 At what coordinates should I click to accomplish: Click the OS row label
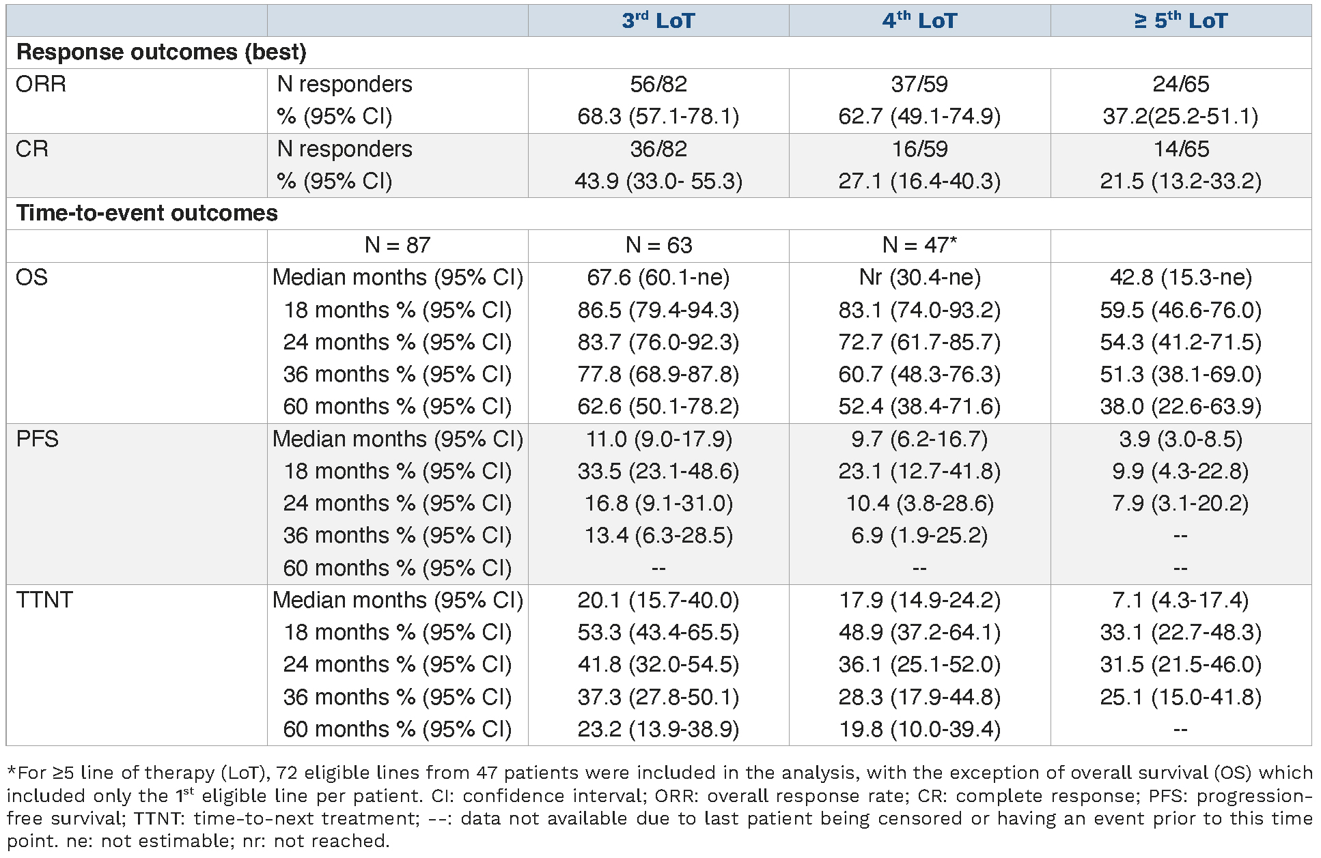pyautogui.click(x=31, y=277)
